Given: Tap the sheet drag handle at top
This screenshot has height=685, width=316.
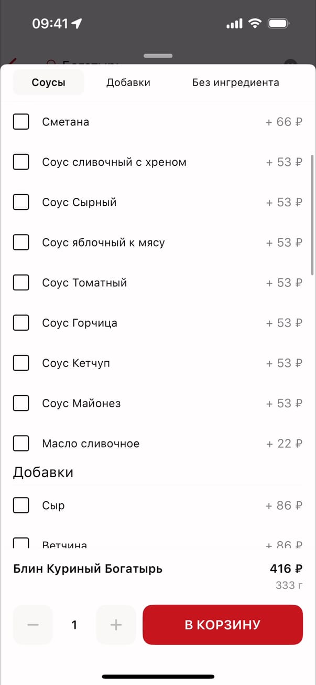Looking at the screenshot, I should coord(158,56).
